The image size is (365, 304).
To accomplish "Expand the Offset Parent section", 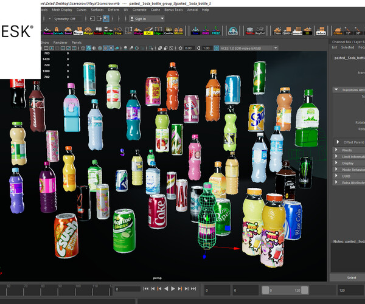I will (x=338, y=142).
